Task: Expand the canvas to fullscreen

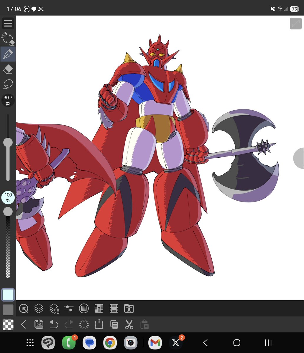Action: point(295,24)
